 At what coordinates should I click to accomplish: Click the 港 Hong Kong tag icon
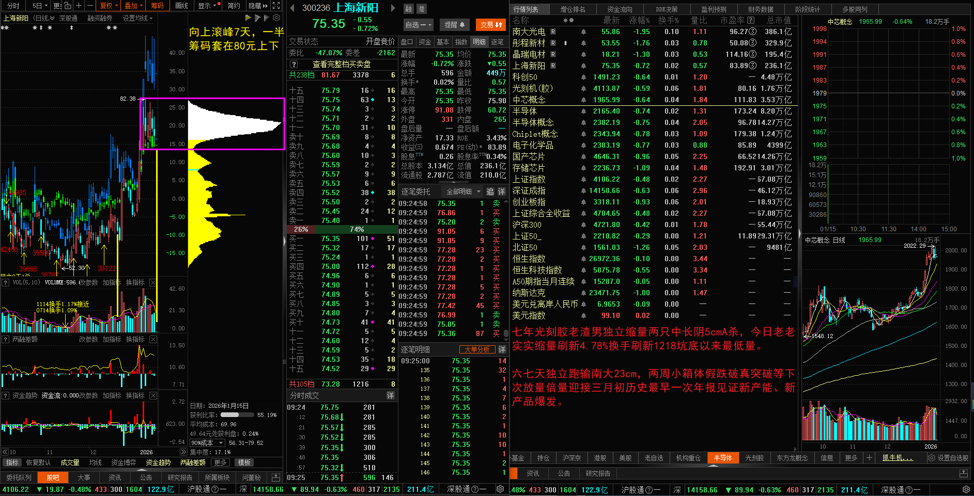[421, 9]
